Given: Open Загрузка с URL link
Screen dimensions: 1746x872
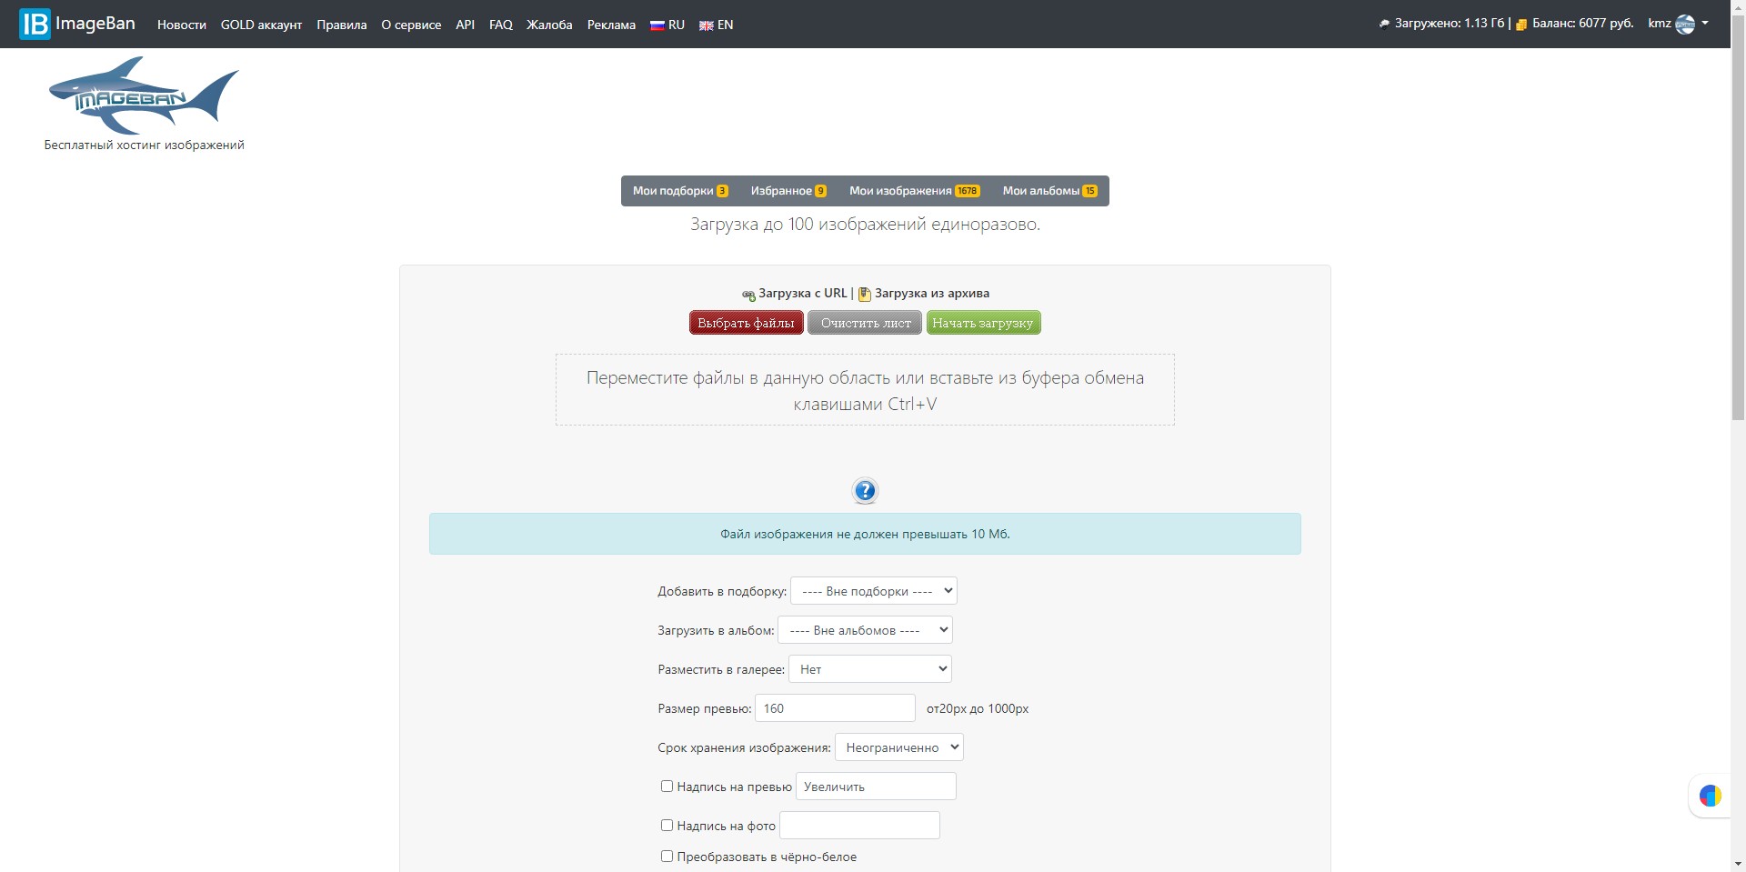Looking at the screenshot, I should [x=803, y=294].
